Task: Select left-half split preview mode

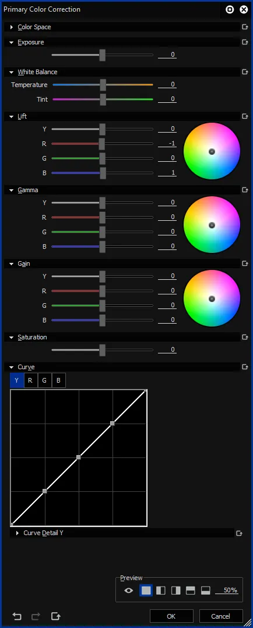Action: (161, 591)
